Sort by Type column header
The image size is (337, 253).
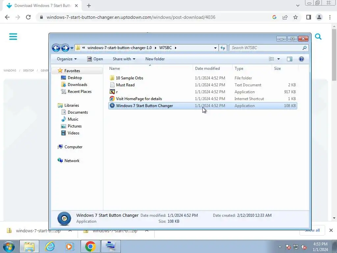[x=252, y=69]
